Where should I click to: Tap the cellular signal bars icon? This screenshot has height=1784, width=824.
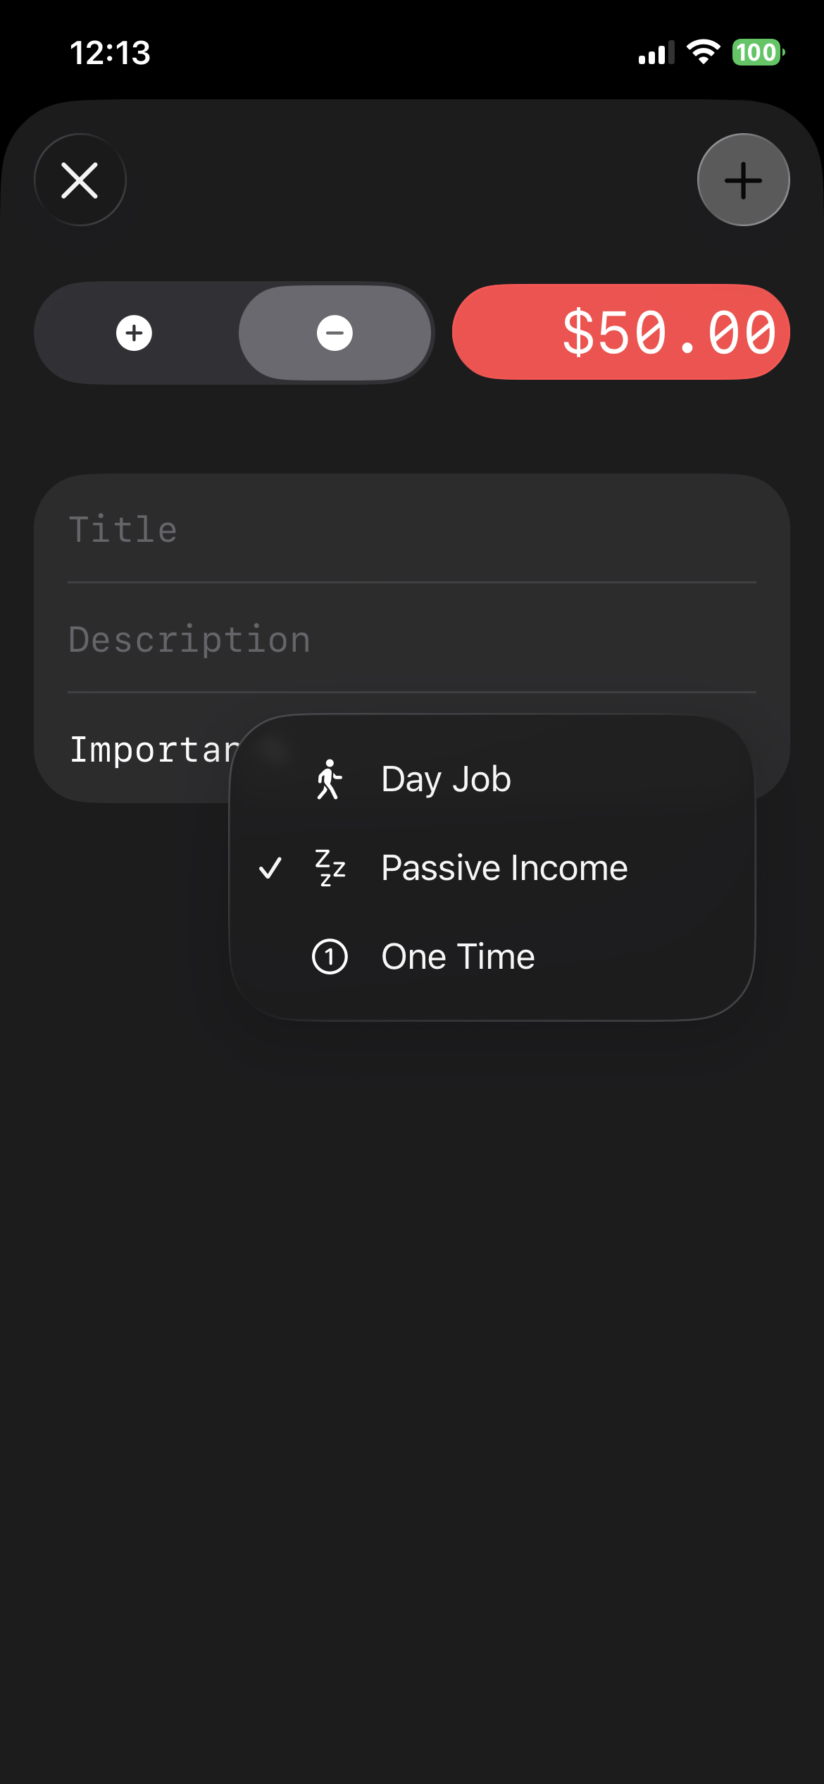pos(656,53)
